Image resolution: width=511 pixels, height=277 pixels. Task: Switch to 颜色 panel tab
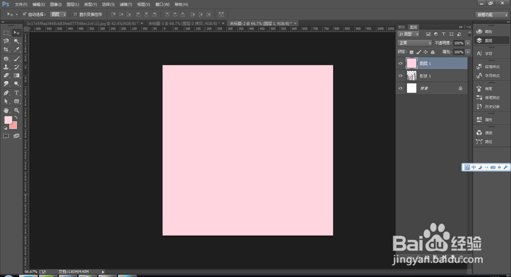pos(402,27)
